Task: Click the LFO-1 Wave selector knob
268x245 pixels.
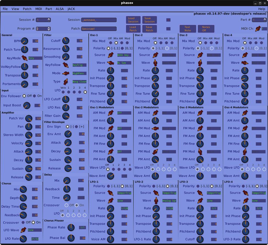Action: [x=111, y=200]
